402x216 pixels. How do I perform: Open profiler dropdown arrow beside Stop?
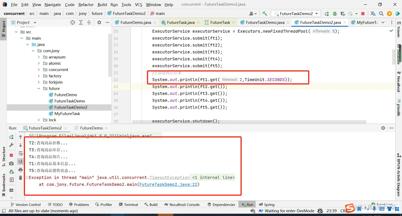(x=357, y=14)
